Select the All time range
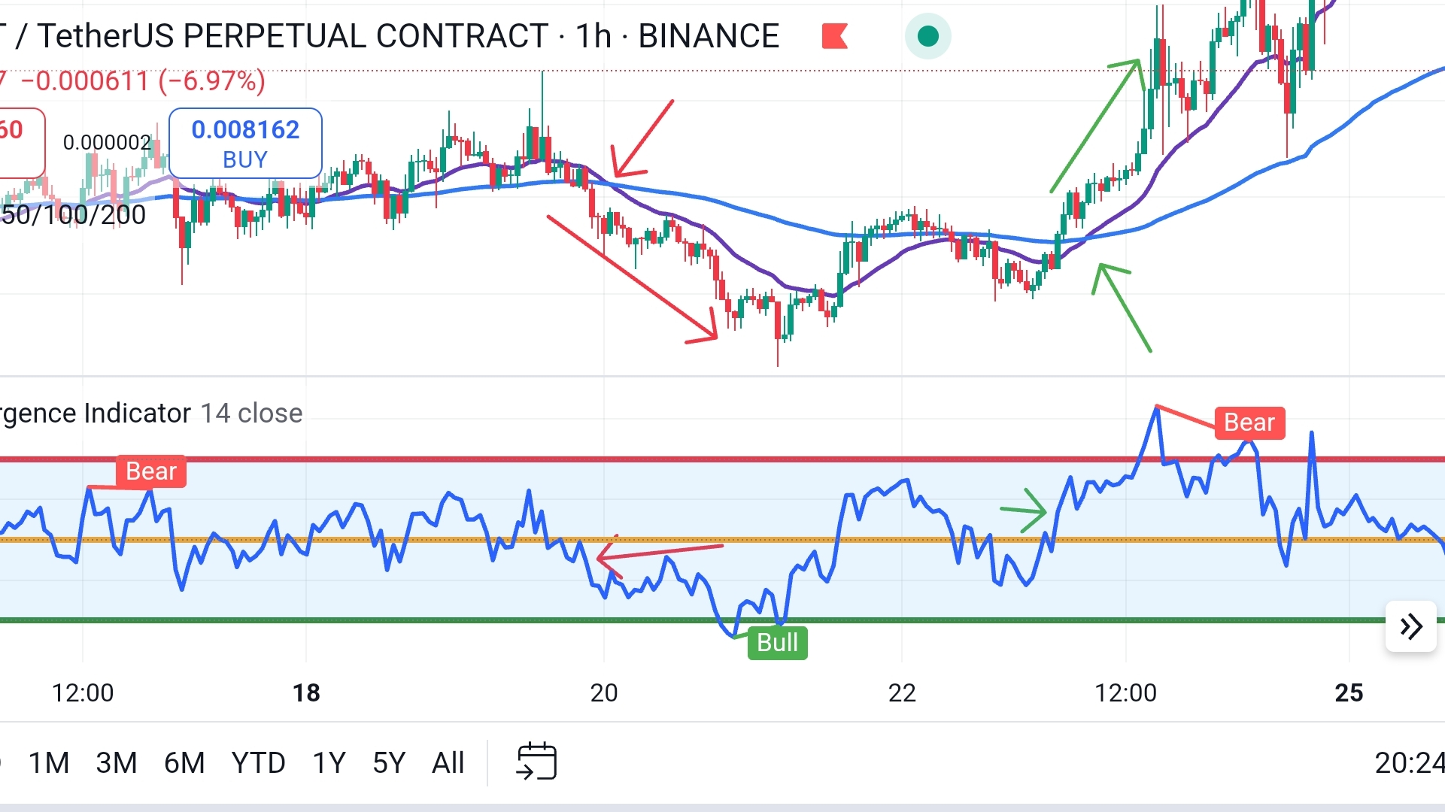 click(448, 763)
